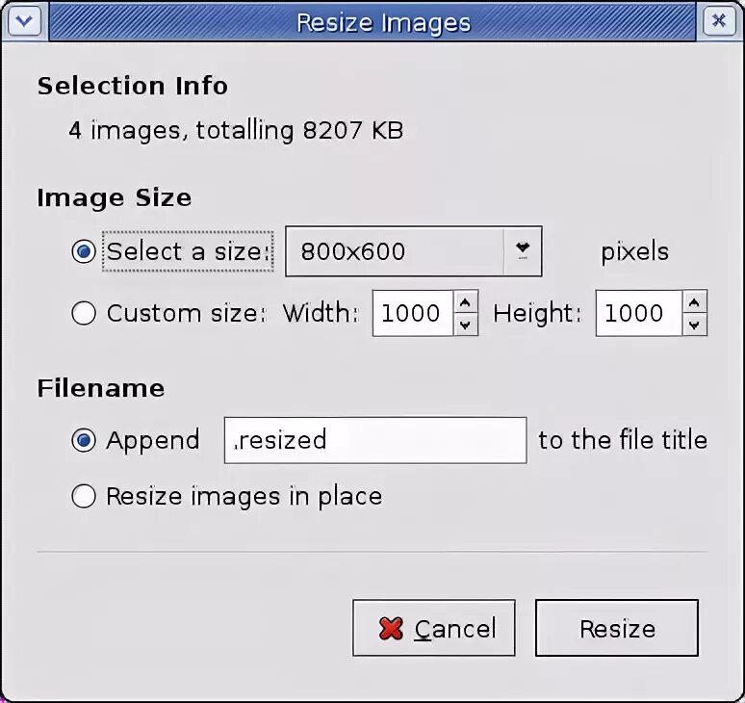Screen dimensions: 745x703
Task: Choose 'Resize images in place' option
Action: (84, 496)
